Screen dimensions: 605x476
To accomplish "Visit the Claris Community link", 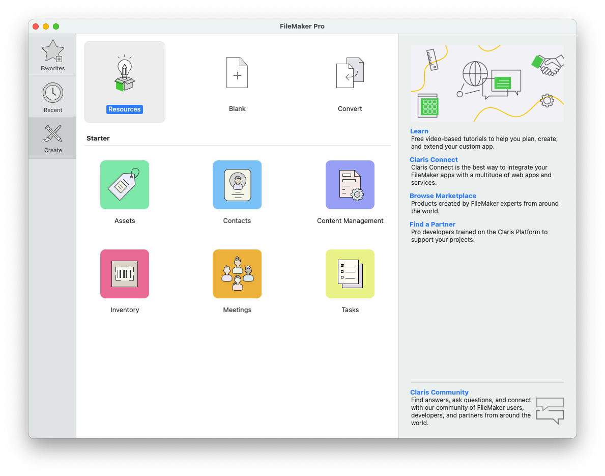I will tap(439, 392).
